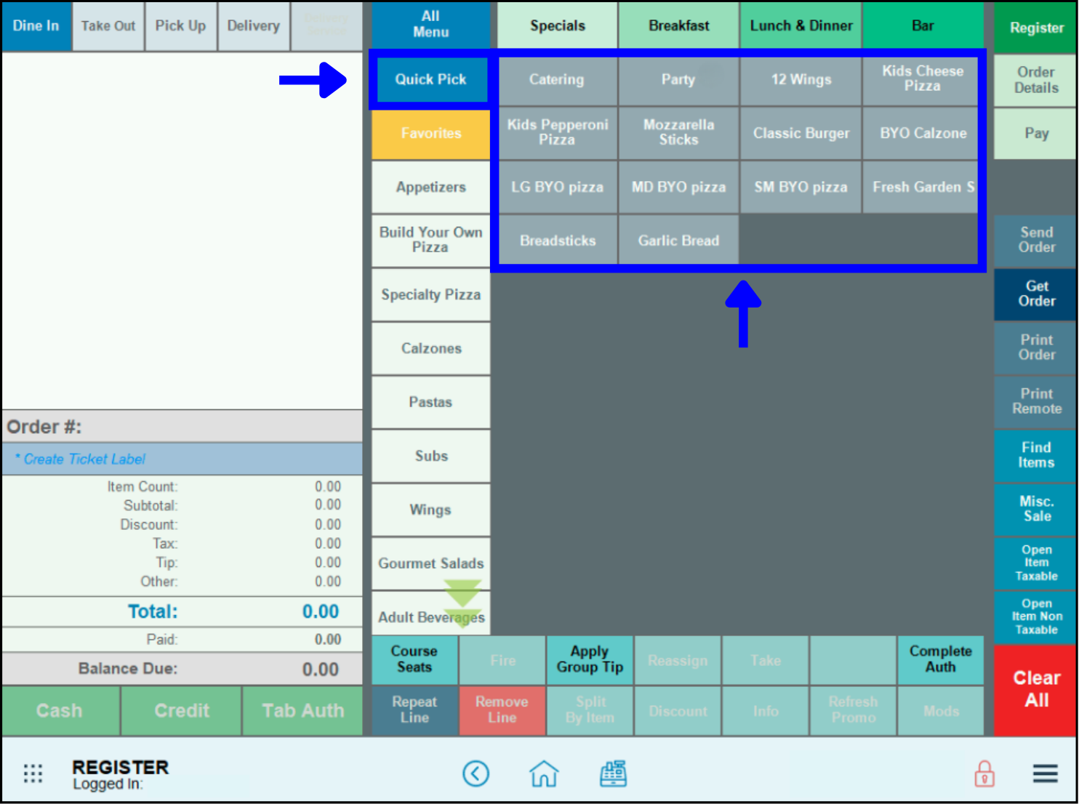This screenshot has height=804, width=1079.
Task: Expand the Build Your Own Pizza category
Action: pos(430,240)
